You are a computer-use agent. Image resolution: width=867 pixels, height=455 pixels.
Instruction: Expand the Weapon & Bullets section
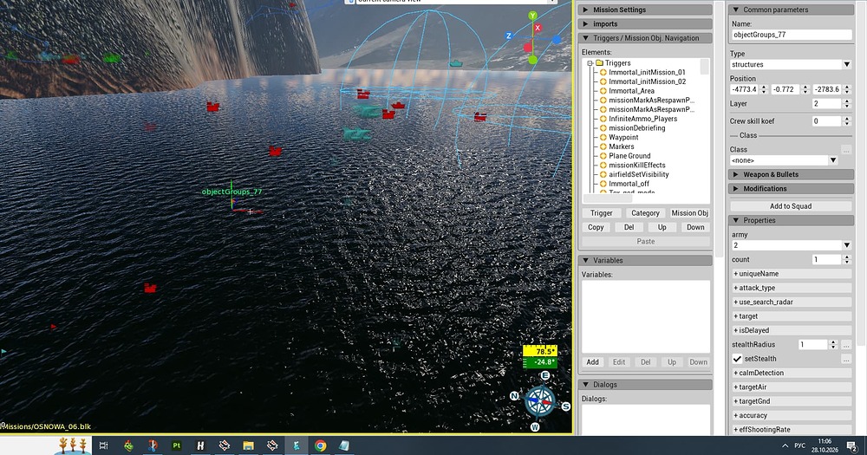pyautogui.click(x=791, y=175)
